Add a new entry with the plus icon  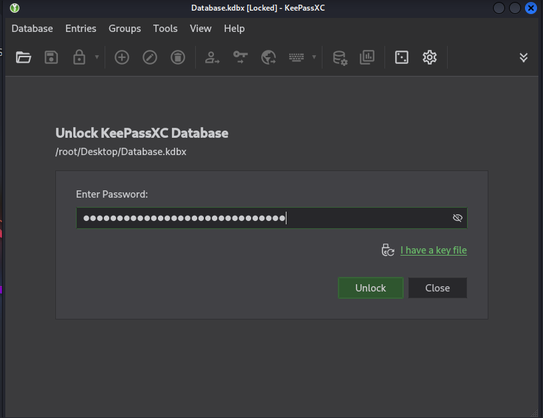tap(122, 57)
